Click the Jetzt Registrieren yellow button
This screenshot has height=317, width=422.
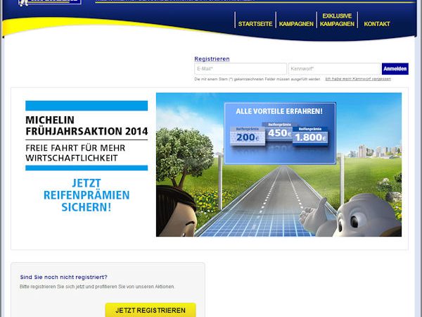click(x=151, y=310)
